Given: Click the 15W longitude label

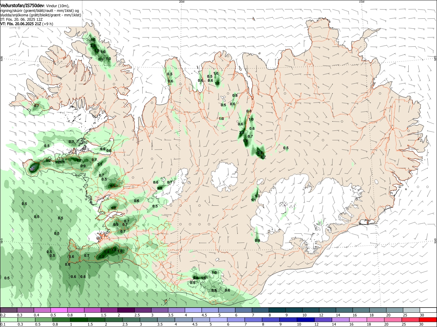Looking at the screenshot, I should (x=362, y=2).
